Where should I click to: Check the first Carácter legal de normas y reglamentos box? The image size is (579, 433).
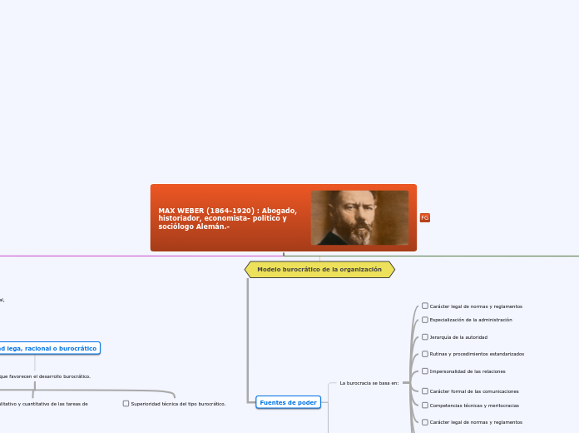[425, 306]
